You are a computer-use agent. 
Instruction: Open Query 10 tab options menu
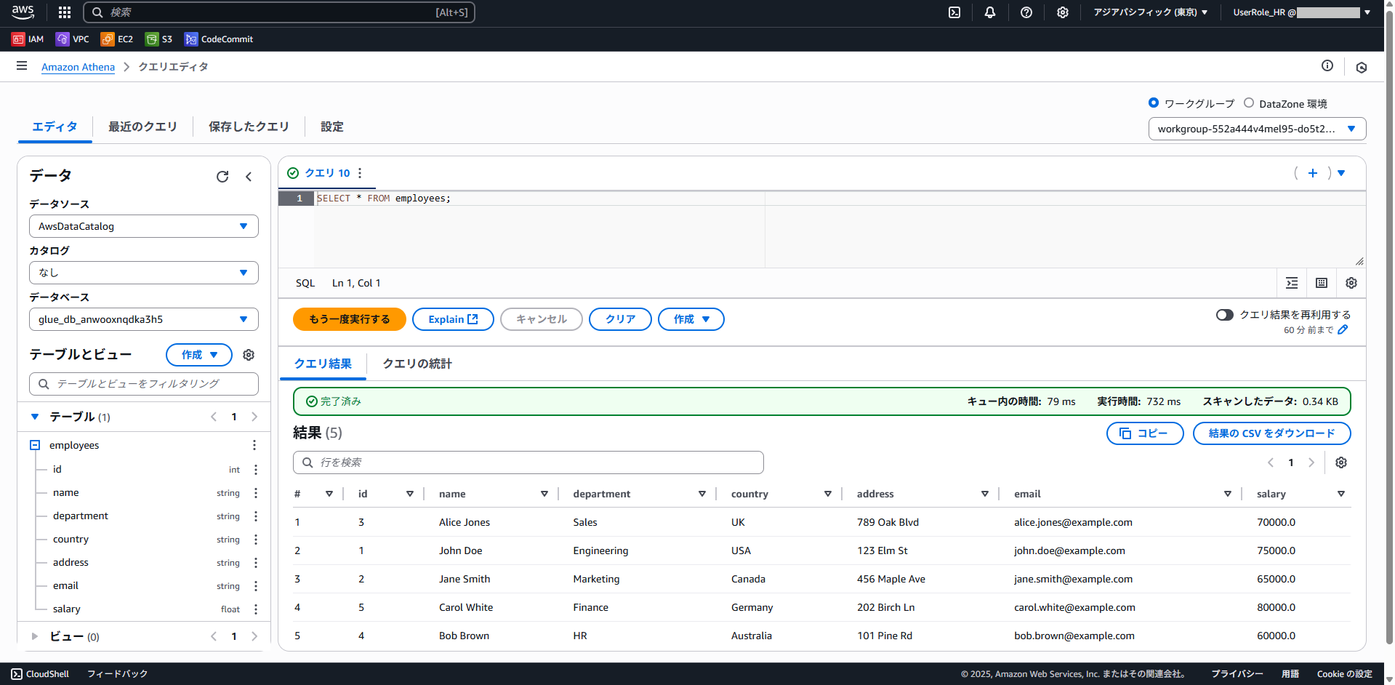(x=360, y=173)
